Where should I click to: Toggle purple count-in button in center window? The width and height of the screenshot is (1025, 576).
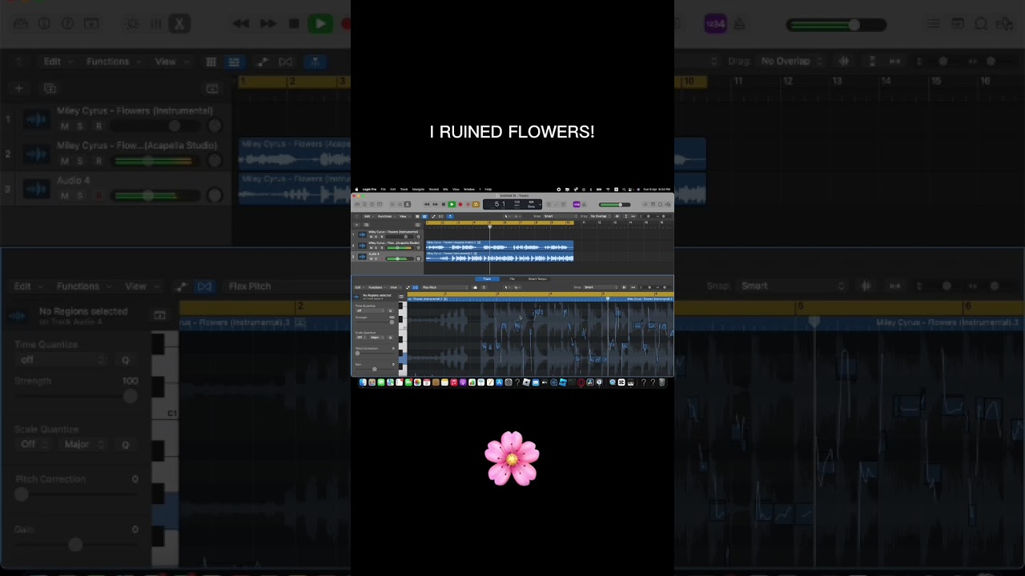(577, 204)
